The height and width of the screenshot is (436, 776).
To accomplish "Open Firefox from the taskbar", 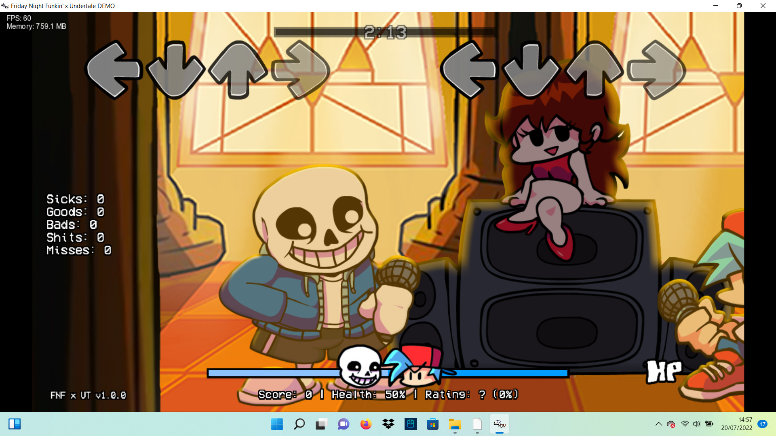I will point(366,424).
